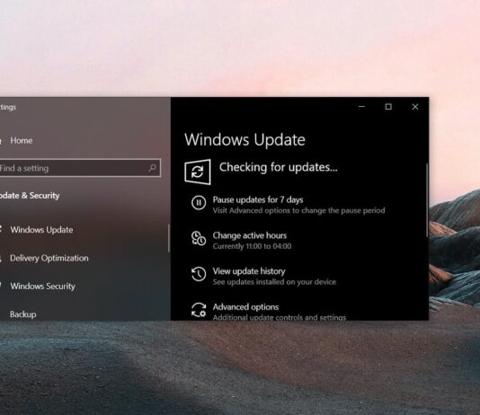Click the See updates installed on your device text
Screen dimensions: 480x415
[274, 282]
